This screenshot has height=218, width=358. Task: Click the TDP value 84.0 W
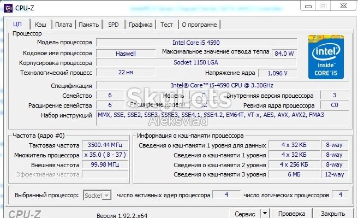pos(284,54)
